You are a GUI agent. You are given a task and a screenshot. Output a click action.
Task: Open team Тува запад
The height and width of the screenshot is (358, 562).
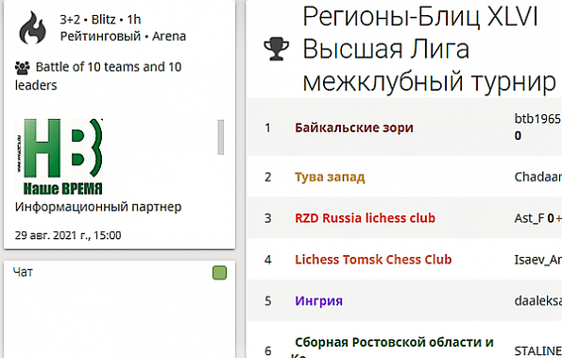click(330, 177)
